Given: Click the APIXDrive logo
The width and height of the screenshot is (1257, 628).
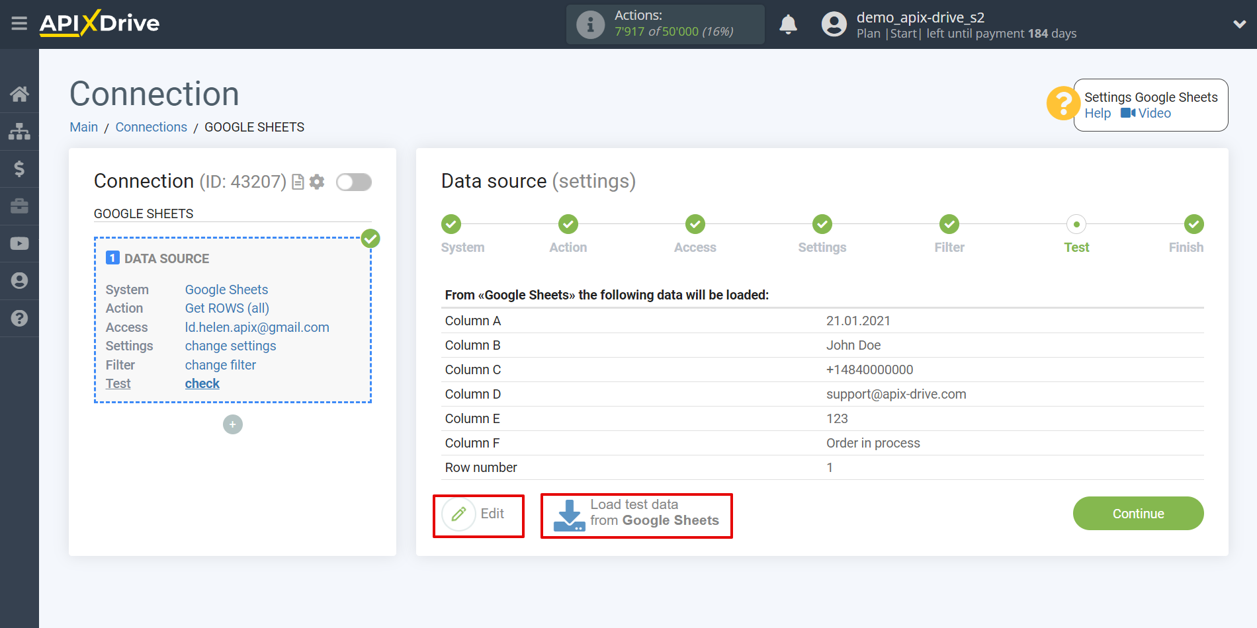Looking at the screenshot, I should click(99, 23).
